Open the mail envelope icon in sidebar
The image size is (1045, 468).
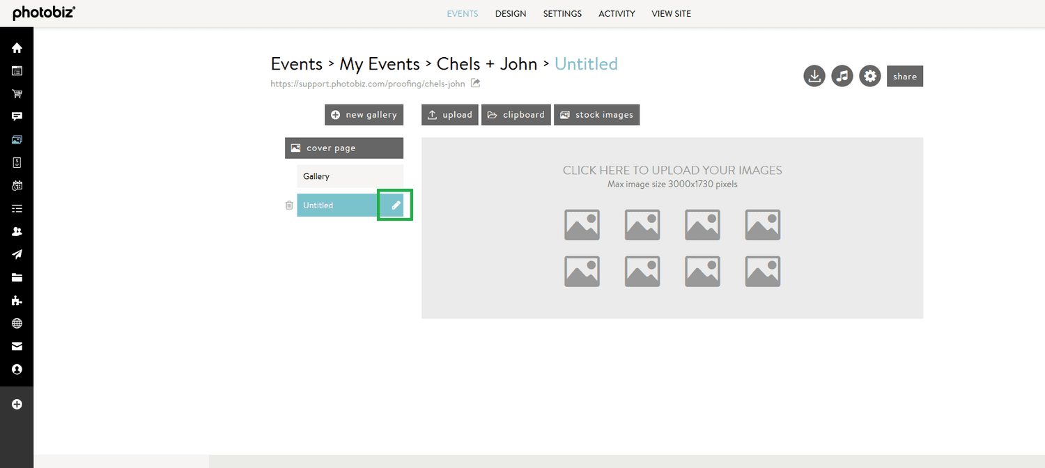coord(16,346)
